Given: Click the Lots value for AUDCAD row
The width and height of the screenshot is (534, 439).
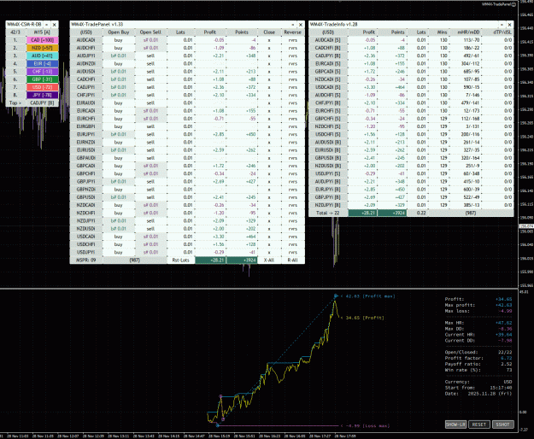Looking at the screenshot, I should 181,40.
